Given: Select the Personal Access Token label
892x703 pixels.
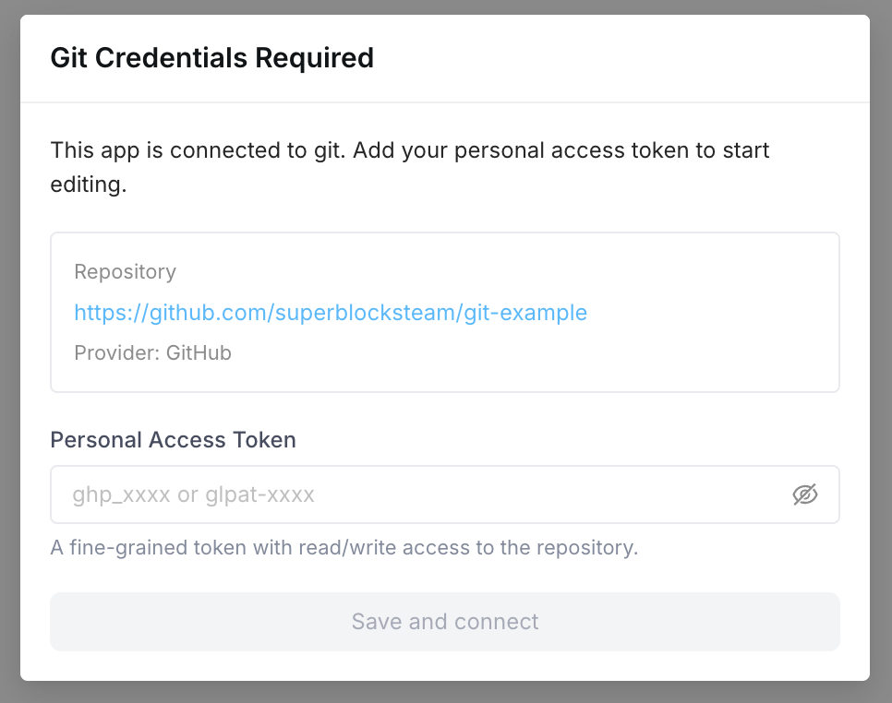Looking at the screenshot, I should [x=173, y=440].
